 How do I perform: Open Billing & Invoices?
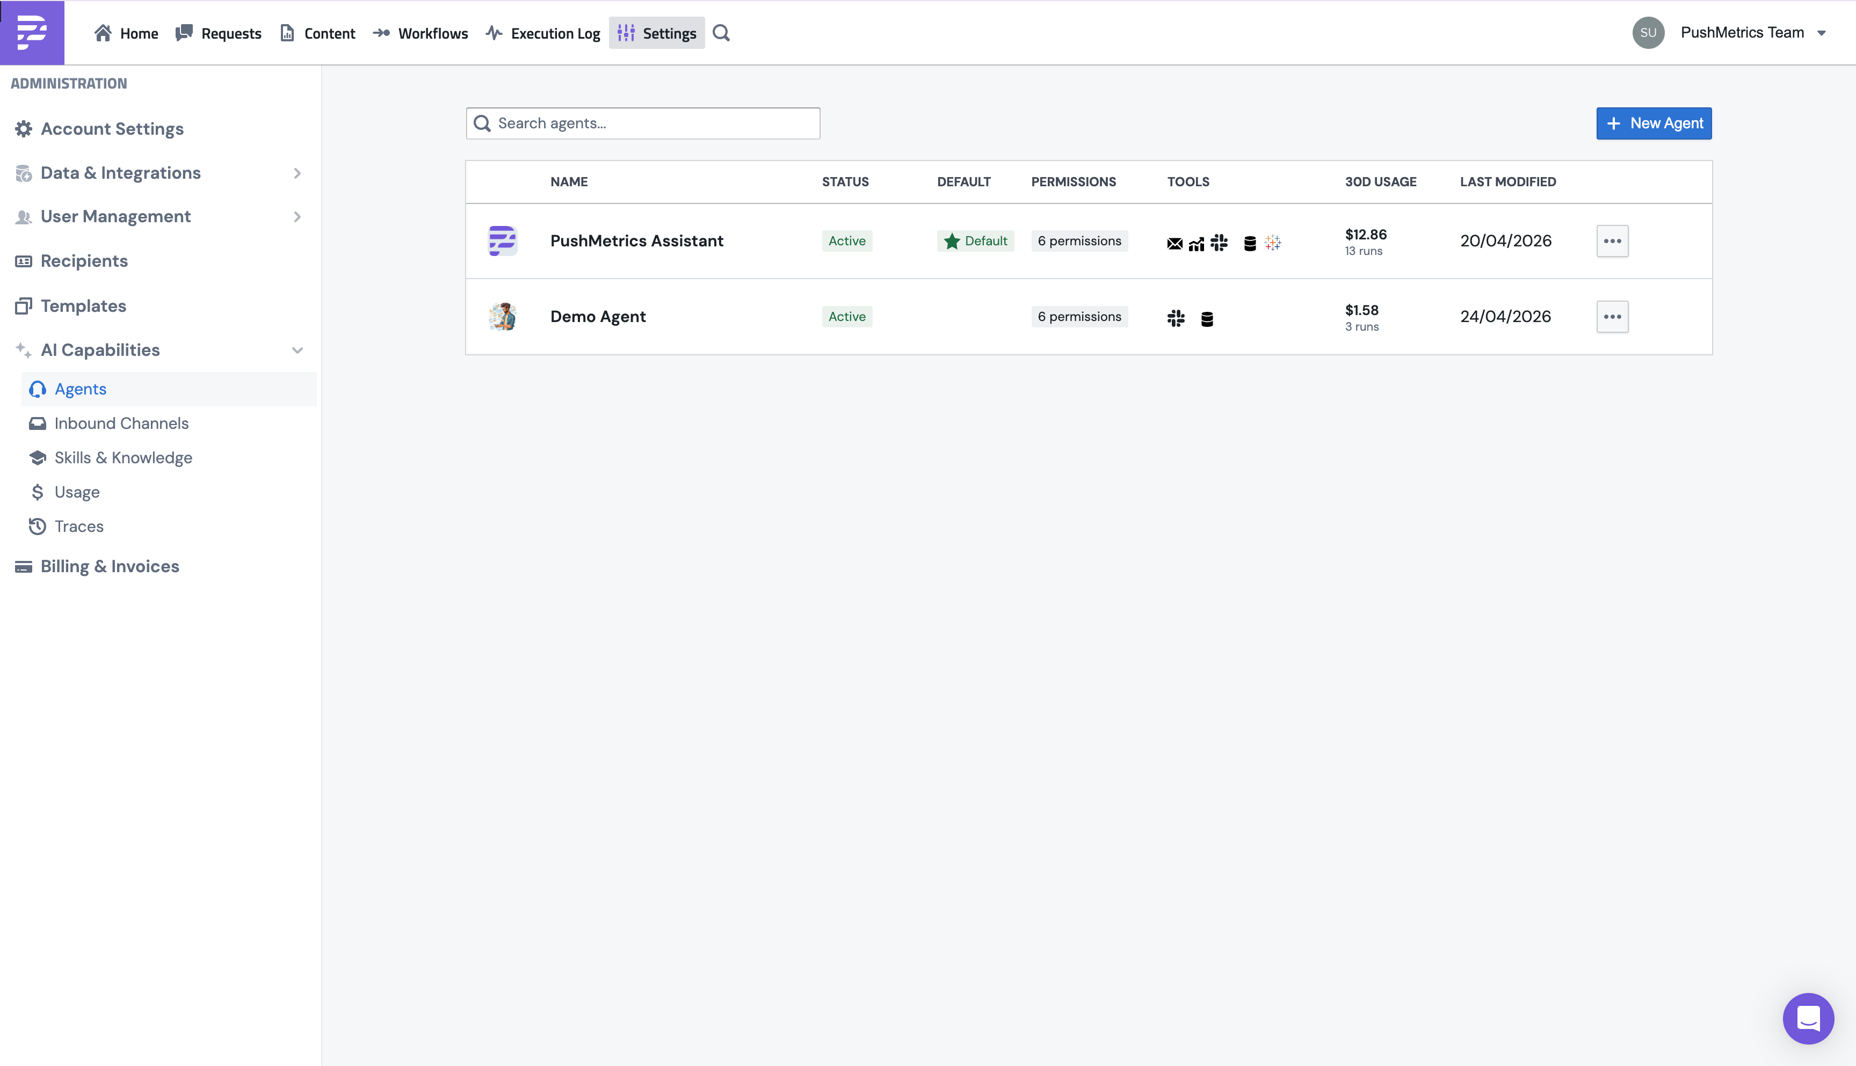110,566
